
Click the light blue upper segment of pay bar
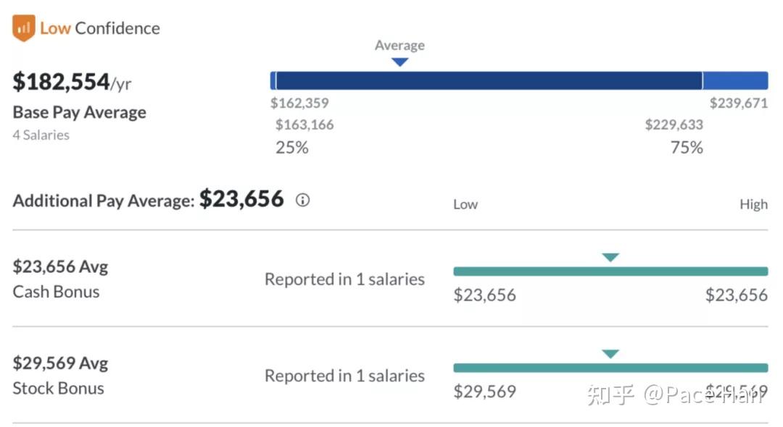coord(735,80)
